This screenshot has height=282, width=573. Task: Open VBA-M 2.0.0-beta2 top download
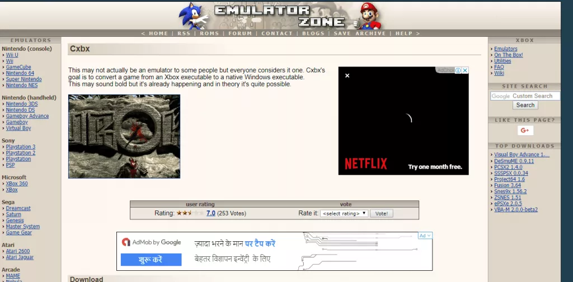tap(515, 209)
